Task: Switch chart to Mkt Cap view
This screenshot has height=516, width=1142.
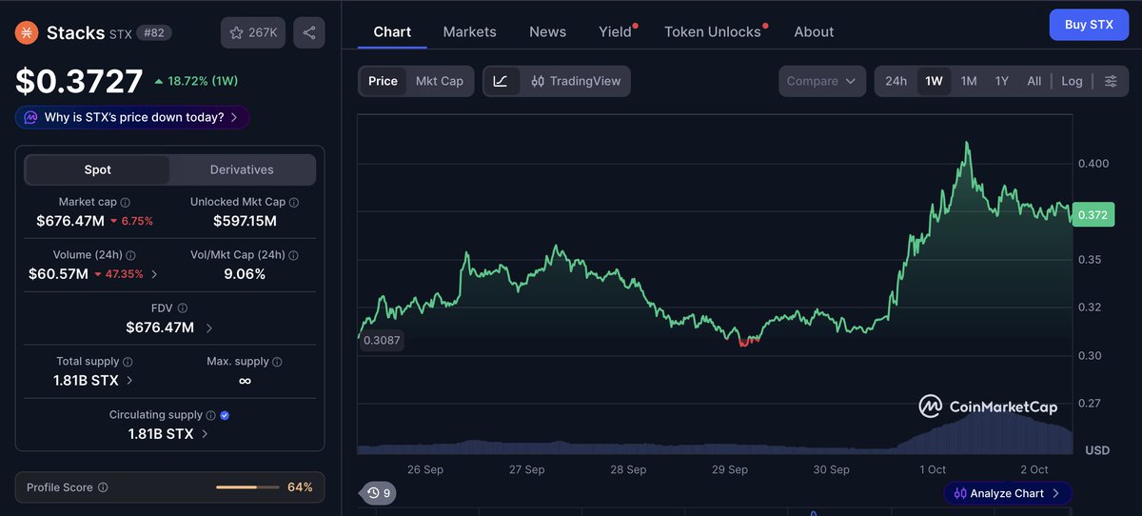Action: (x=440, y=81)
